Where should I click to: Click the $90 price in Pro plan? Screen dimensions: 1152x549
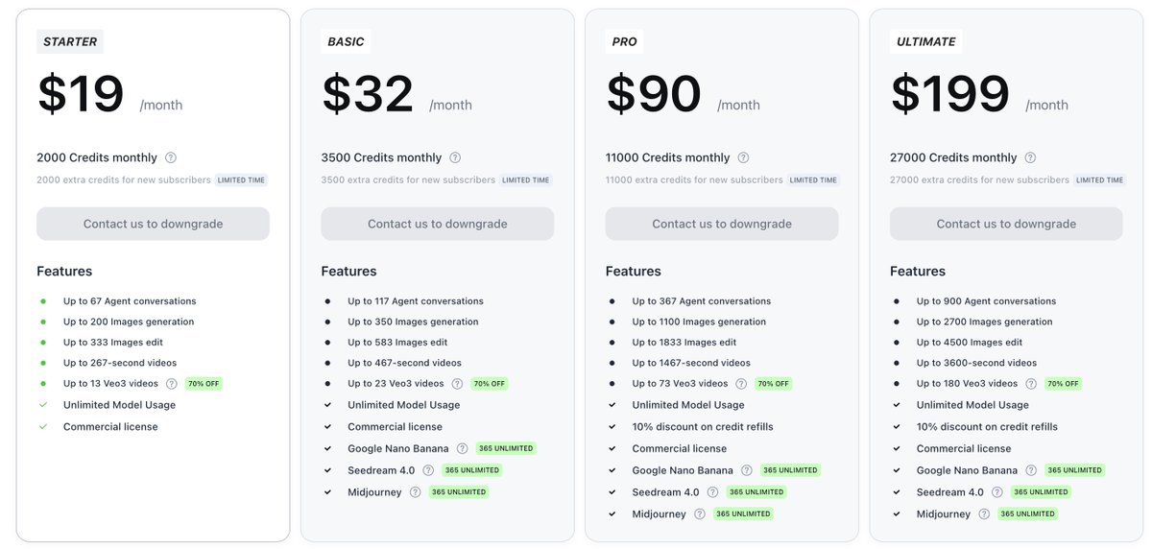pyautogui.click(x=654, y=95)
